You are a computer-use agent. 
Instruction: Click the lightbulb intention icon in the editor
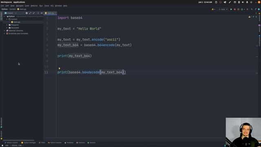click(60, 68)
